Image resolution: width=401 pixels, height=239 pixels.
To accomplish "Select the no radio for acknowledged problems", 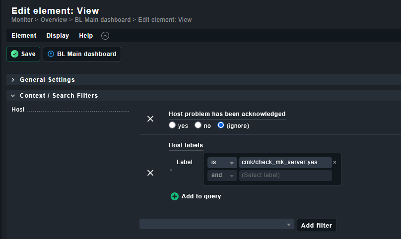I will coord(198,125).
